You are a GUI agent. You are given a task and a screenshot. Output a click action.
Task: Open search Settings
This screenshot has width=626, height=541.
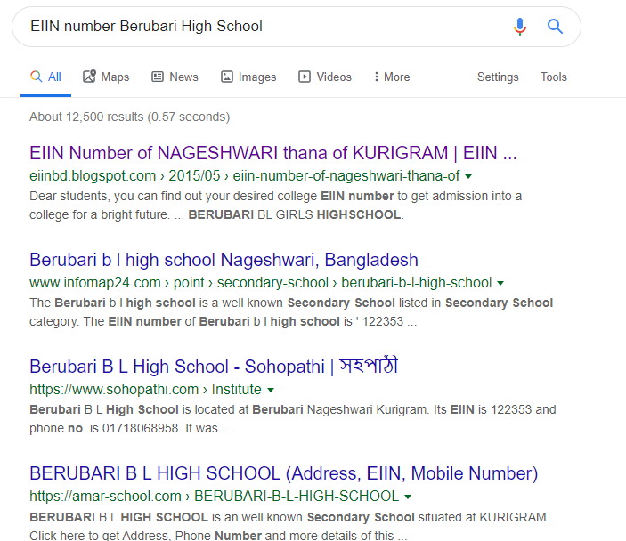498,77
